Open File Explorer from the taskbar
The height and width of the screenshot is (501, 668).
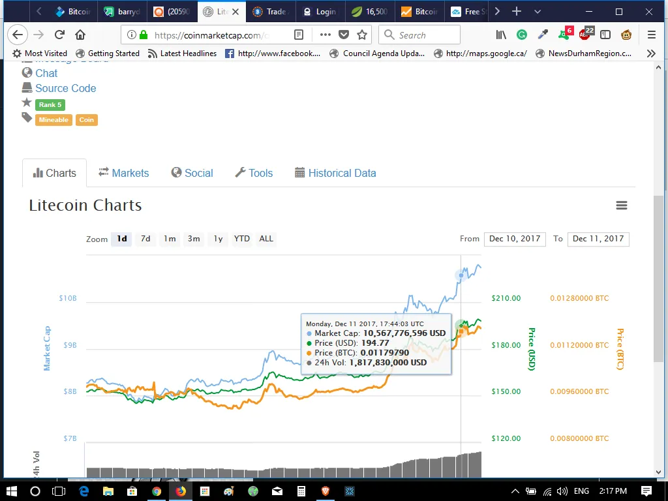108,491
